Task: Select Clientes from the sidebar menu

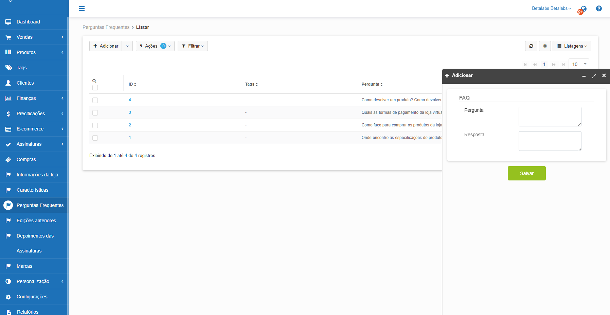Action: 25,83
